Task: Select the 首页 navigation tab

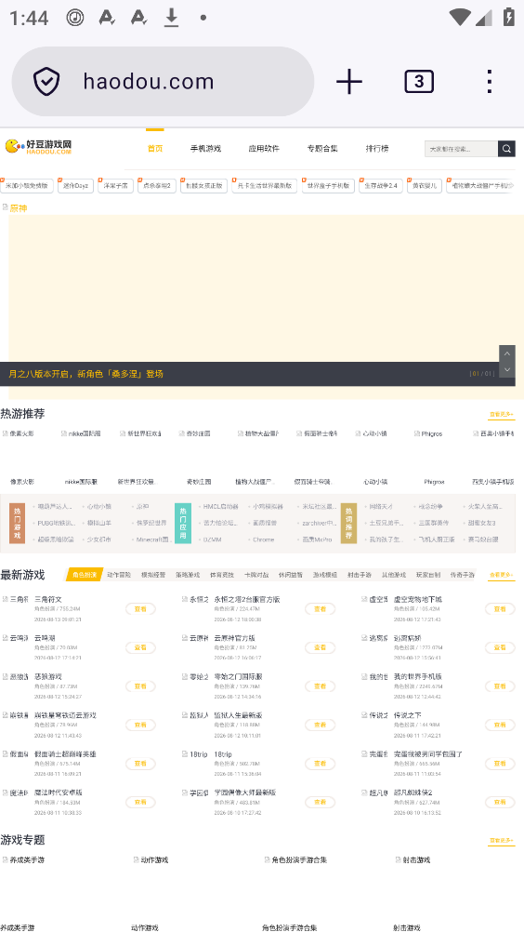Action: (x=155, y=149)
